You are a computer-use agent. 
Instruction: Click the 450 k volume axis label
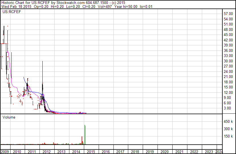tap(228, 122)
